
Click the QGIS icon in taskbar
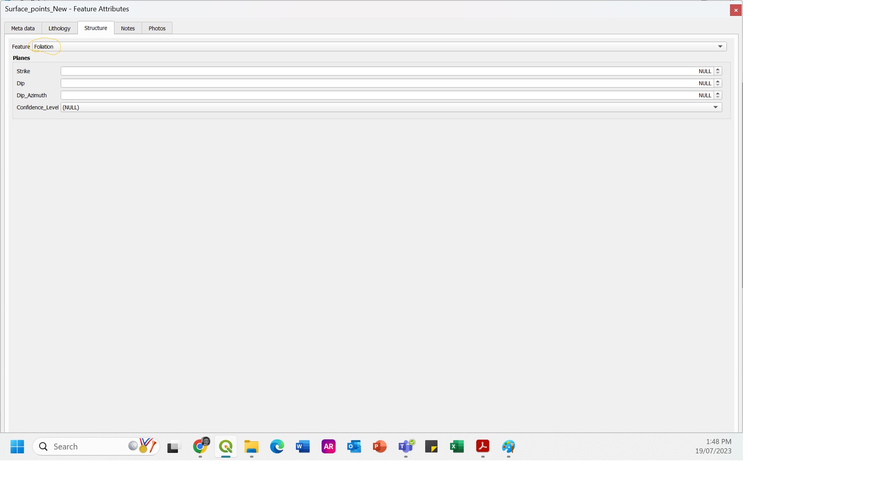pos(225,446)
